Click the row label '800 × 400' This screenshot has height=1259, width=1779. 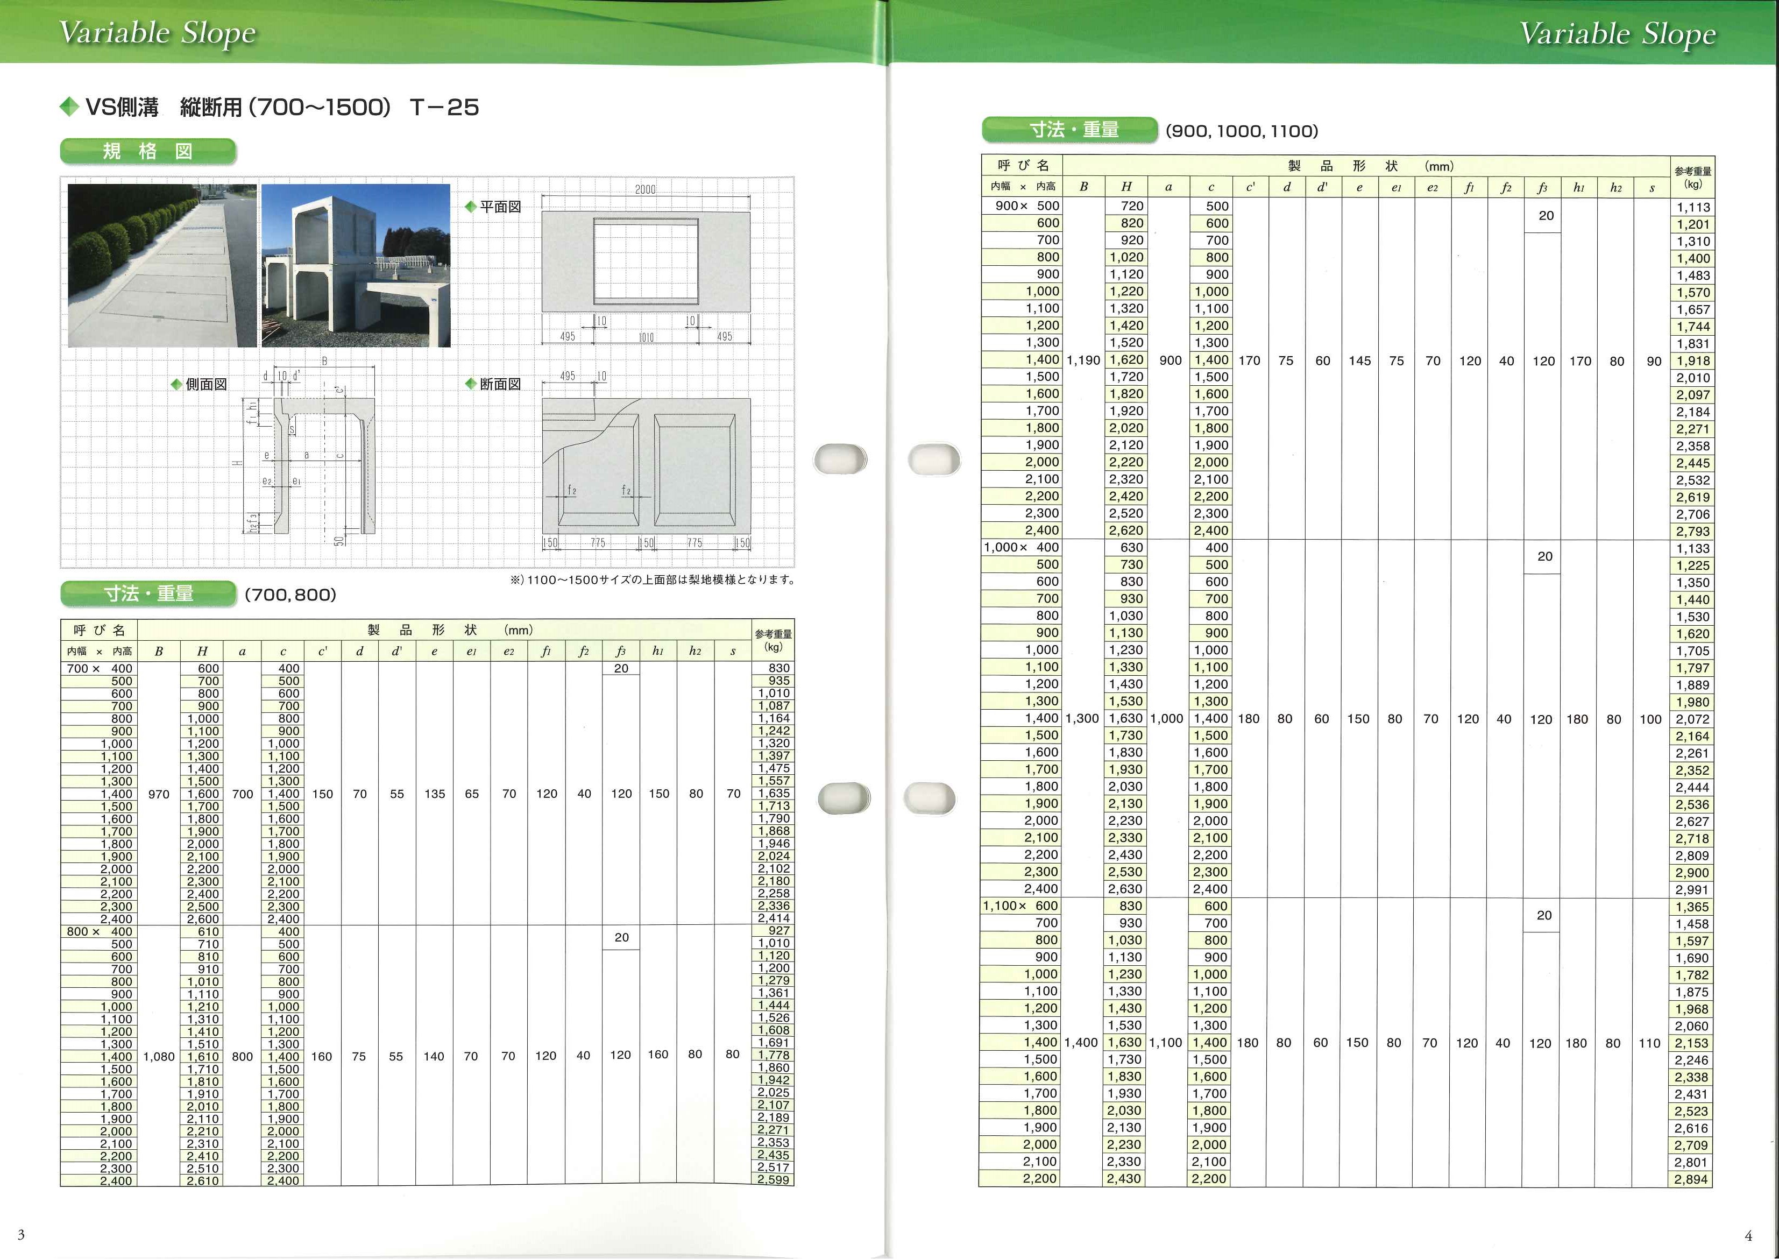[x=99, y=932]
